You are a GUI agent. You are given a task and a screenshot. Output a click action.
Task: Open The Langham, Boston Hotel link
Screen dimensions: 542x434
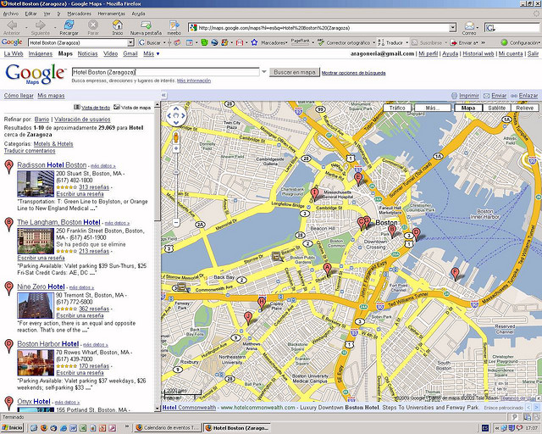pos(58,222)
